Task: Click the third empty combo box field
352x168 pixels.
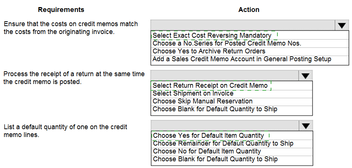Action: [x=225, y=126]
